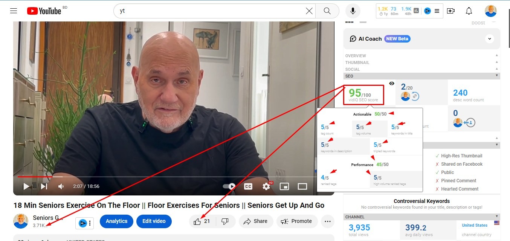Click the Analytics button

pyautogui.click(x=116, y=221)
